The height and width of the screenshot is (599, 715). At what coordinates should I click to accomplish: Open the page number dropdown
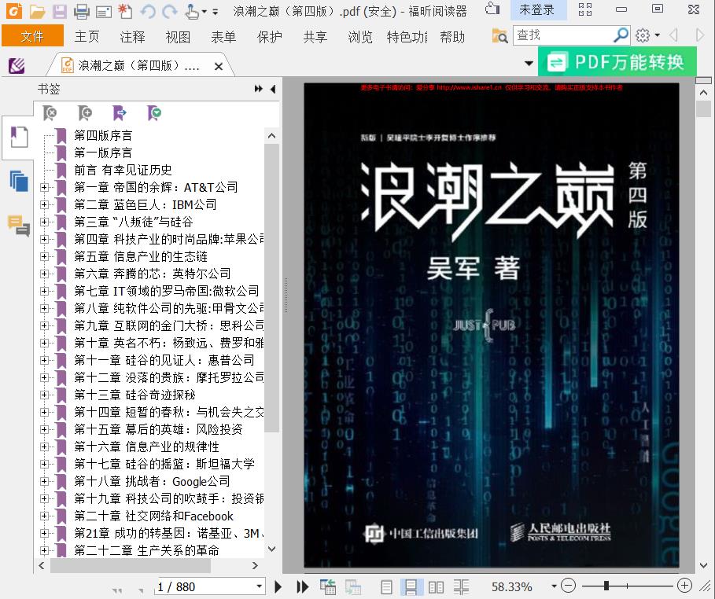[x=259, y=586]
